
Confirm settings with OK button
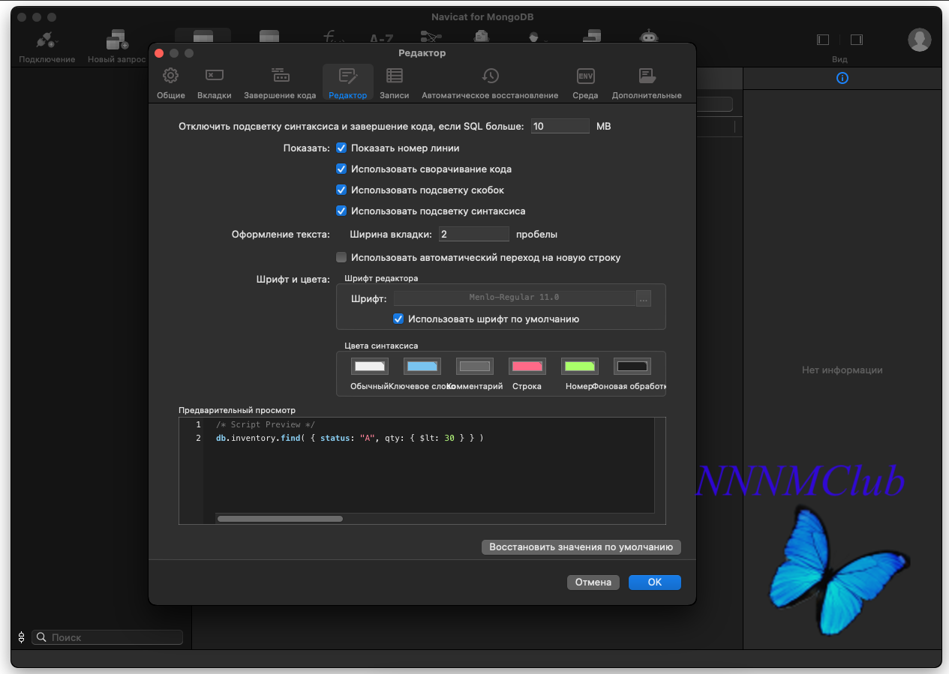coord(655,582)
